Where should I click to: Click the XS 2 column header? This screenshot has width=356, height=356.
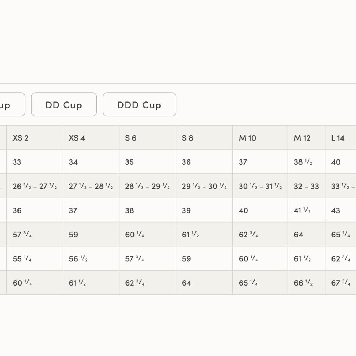(21, 138)
